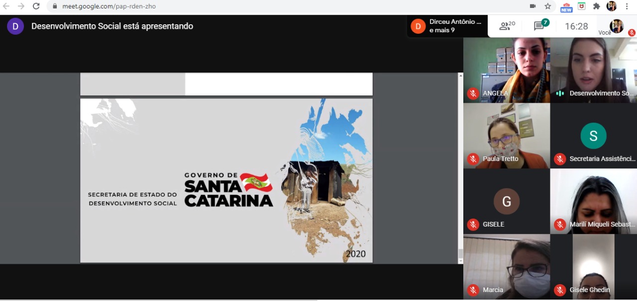This screenshot has width=637, height=301.
Task: Click muted mic icon on Gisele Ghedin
Action: point(560,290)
